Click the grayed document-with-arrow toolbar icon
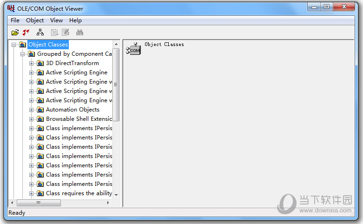Screen dimensions: 363x224 tap(54, 33)
